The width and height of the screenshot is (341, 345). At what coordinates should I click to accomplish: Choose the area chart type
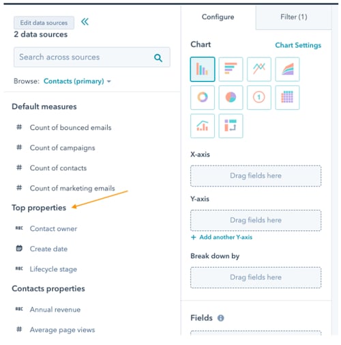pyautogui.click(x=287, y=69)
